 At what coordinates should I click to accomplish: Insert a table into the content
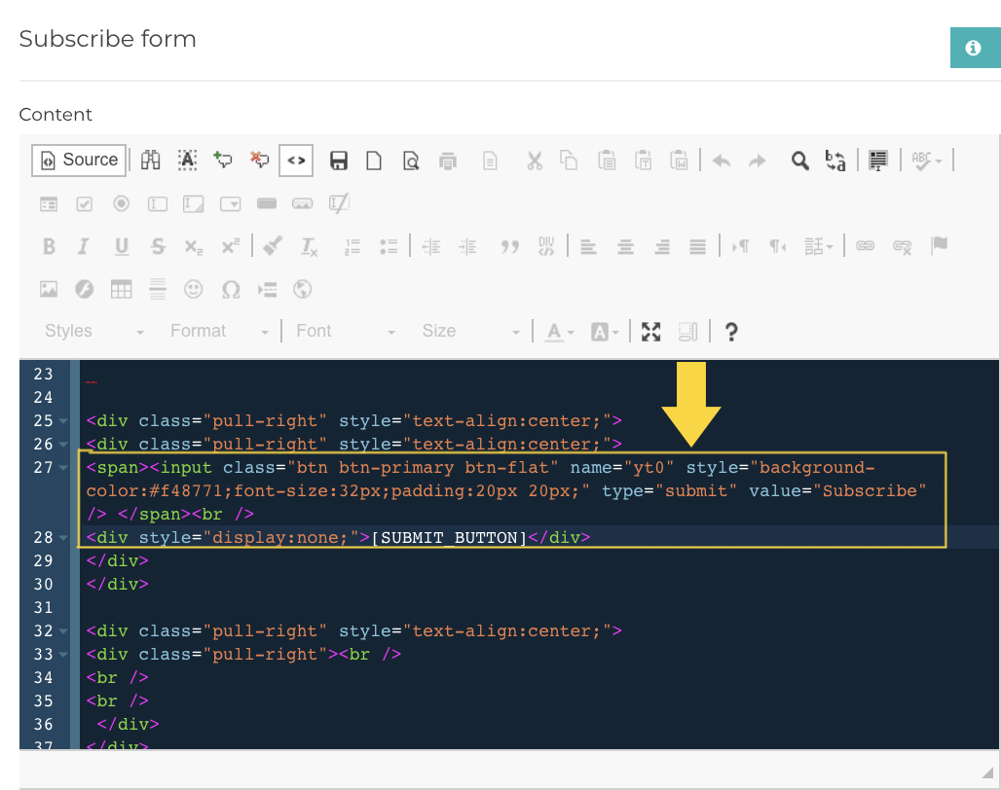point(121,289)
